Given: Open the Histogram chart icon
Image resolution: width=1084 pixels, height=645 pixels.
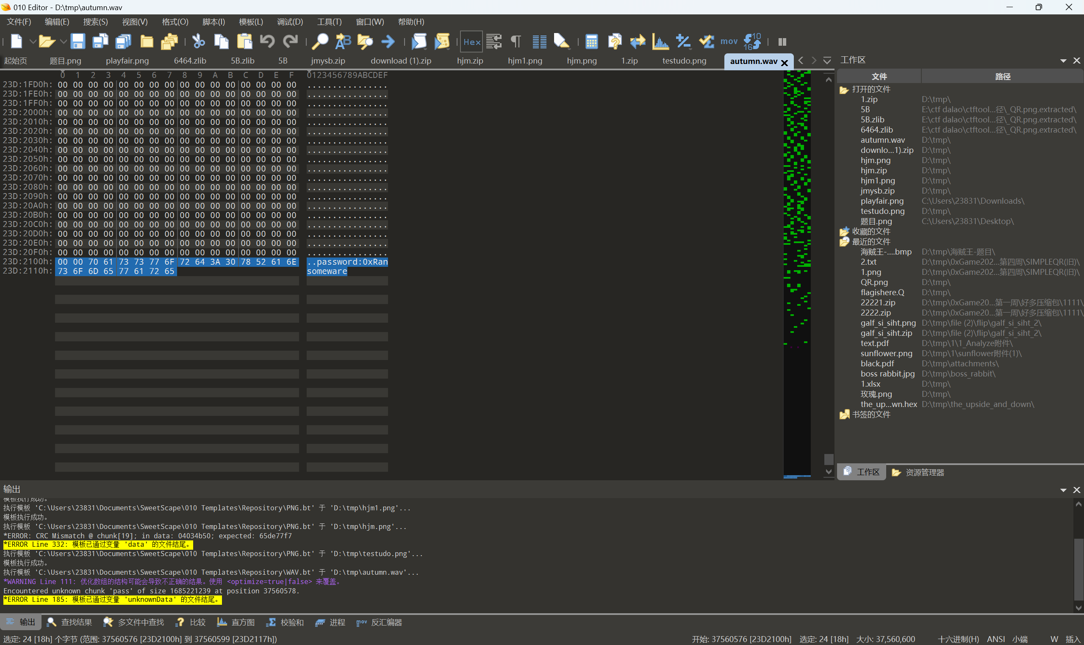Looking at the screenshot, I should (661, 42).
